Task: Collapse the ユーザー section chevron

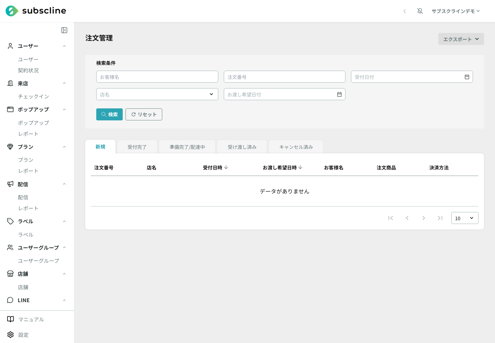Action: click(x=64, y=46)
